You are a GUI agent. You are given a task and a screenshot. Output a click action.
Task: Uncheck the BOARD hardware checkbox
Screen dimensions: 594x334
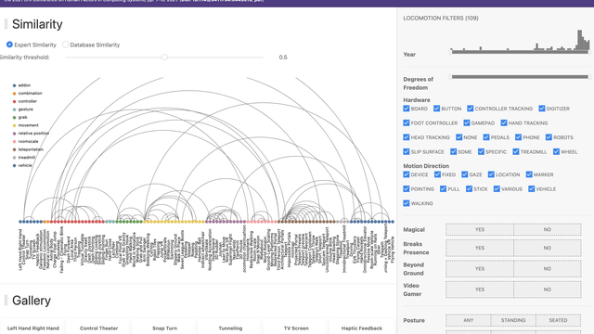pyautogui.click(x=407, y=109)
